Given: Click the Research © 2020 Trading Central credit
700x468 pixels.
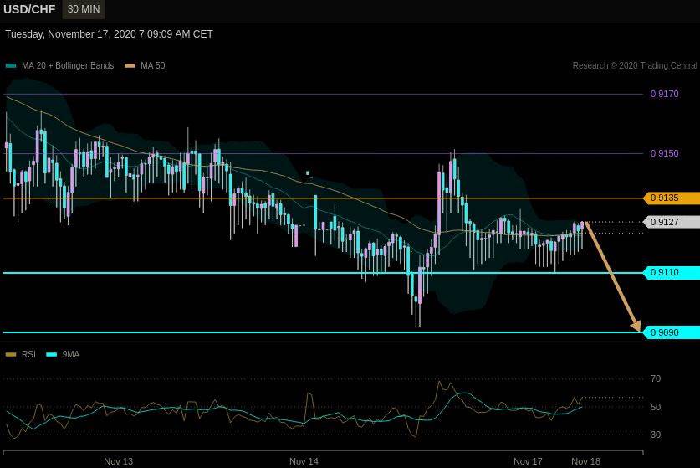Looking at the screenshot, I should 635,65.
